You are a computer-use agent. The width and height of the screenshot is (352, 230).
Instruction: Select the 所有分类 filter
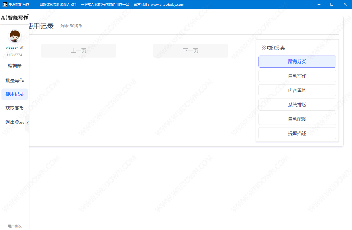(297, 62)
